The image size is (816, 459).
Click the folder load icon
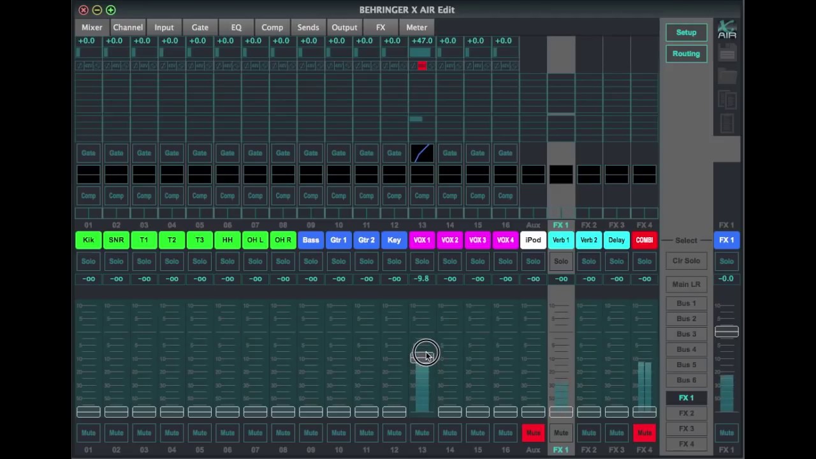pyautogui.click(x=727, y=76)
